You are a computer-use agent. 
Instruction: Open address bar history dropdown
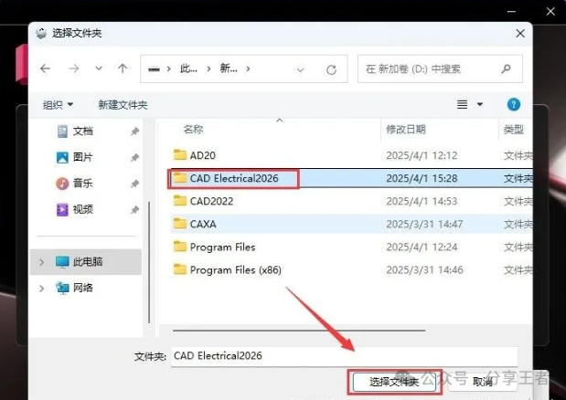[x=300, y=69]
